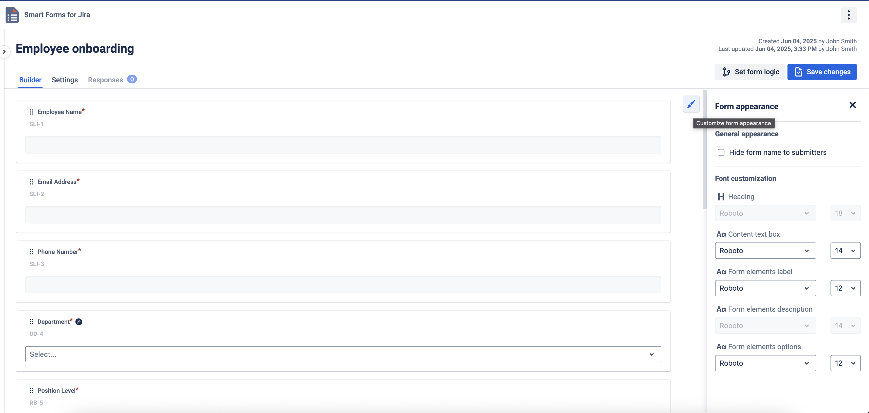
Task: Click the Aa icon beside Content text box
Action: click(722, 234)
